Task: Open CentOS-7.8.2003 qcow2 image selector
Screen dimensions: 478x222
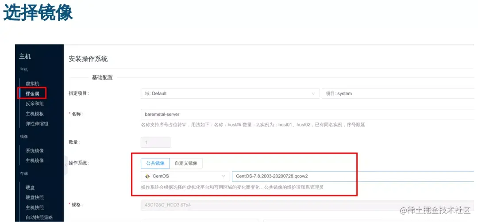Action: tap(353, 176)
